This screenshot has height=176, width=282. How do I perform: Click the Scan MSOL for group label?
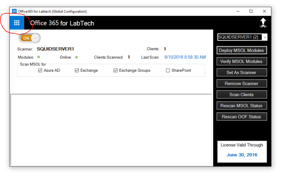click(33, 64)
